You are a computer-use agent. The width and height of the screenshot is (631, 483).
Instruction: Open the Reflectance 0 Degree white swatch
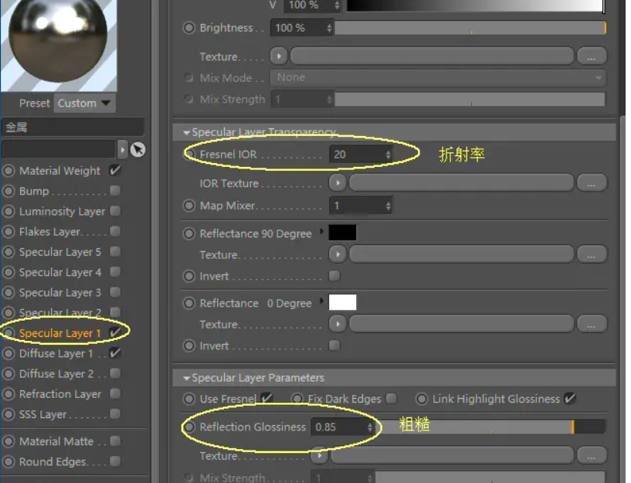pyautogui.click(x=342, y=302)
